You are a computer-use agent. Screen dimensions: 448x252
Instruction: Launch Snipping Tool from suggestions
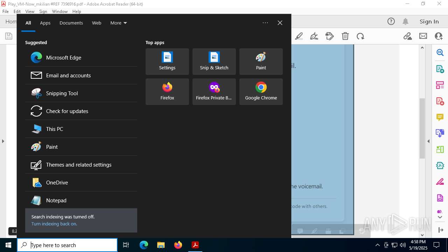[81, 93]
